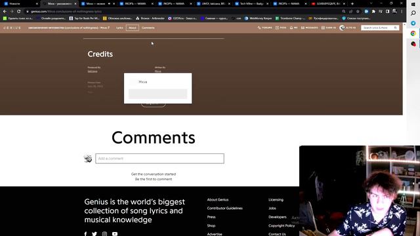Click the Twitter icon in the footer
The height and width of the screenshot is (236, 420).
pos(94,234)
